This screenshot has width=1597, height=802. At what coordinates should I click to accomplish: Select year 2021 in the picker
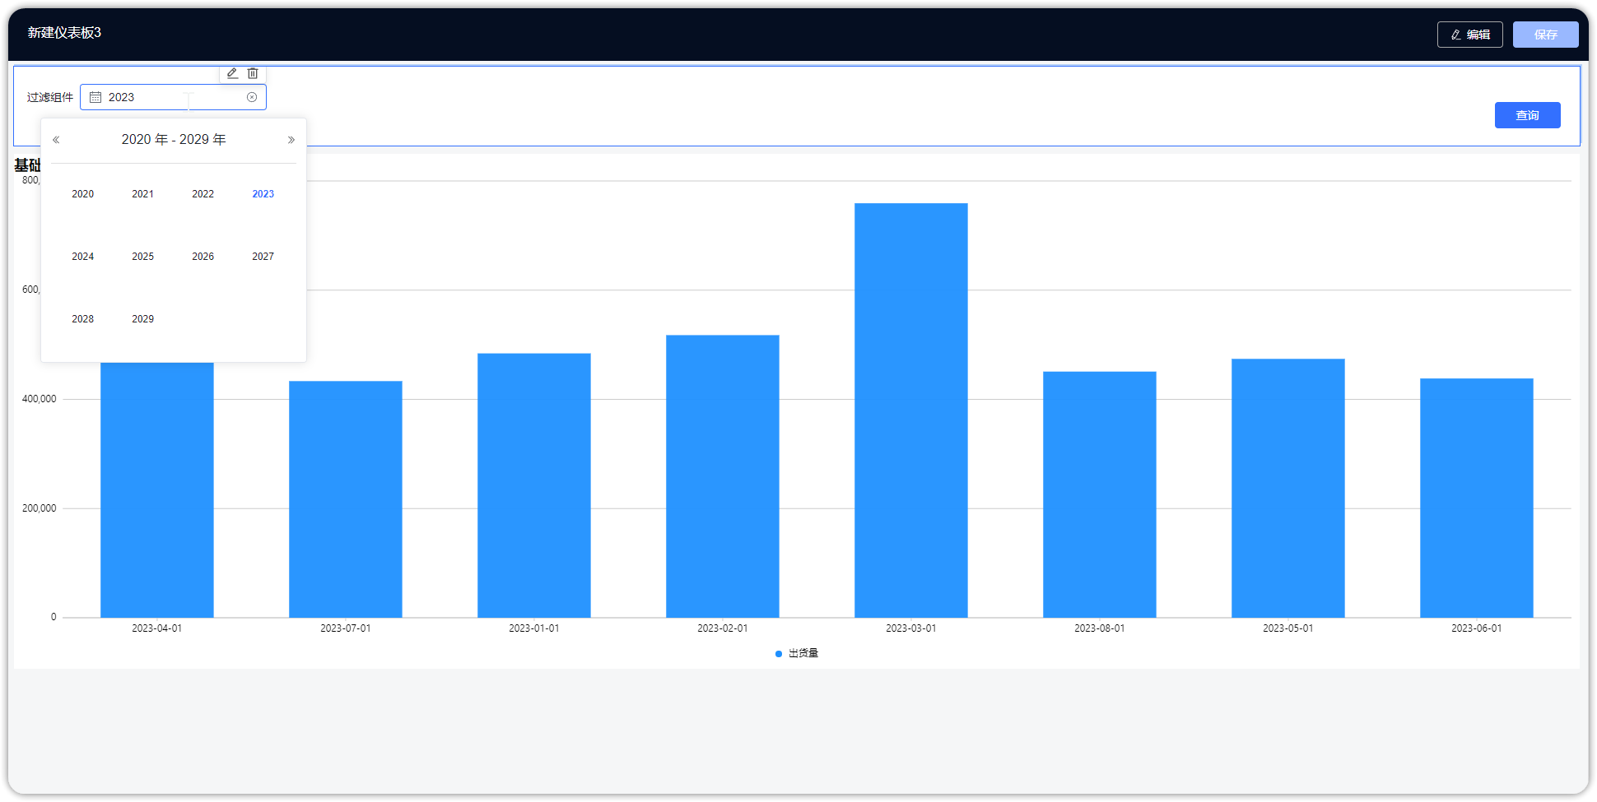[x=142, y=194]
